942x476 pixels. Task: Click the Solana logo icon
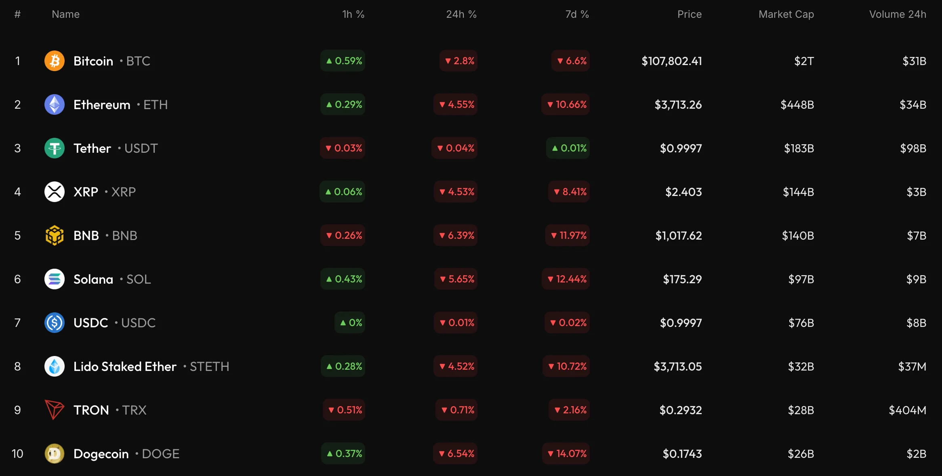point(55,279)
